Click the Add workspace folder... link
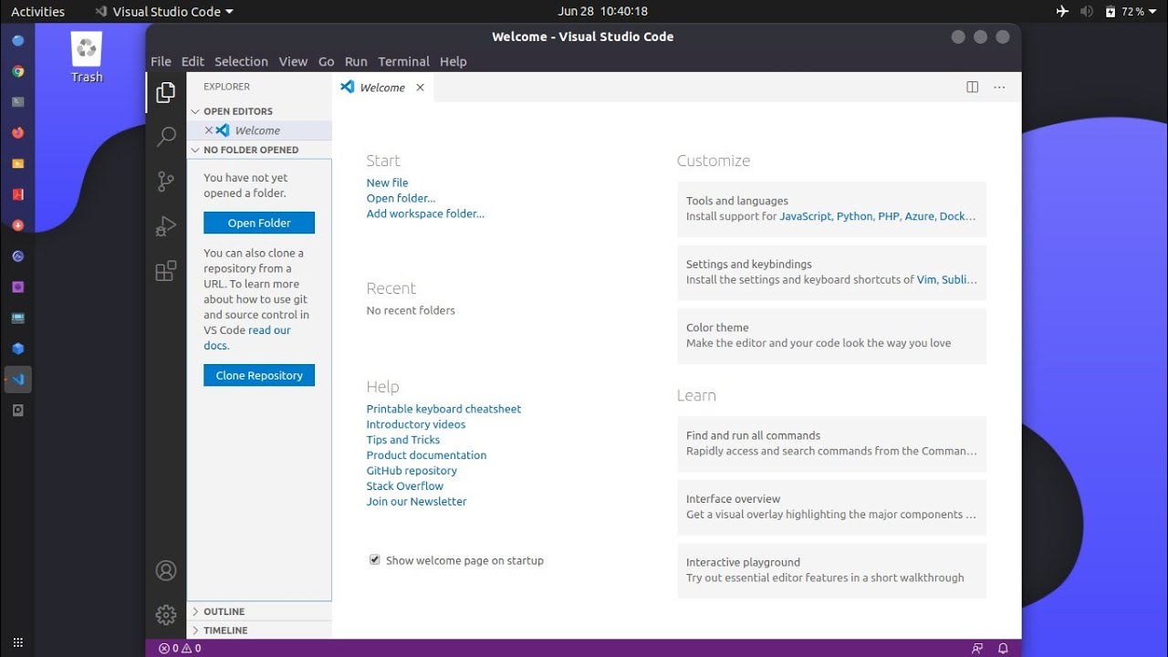 tap(425, 214)
